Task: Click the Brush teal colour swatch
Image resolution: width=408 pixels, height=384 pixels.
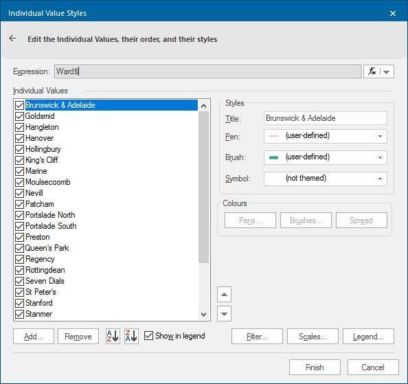Action: 273,157
